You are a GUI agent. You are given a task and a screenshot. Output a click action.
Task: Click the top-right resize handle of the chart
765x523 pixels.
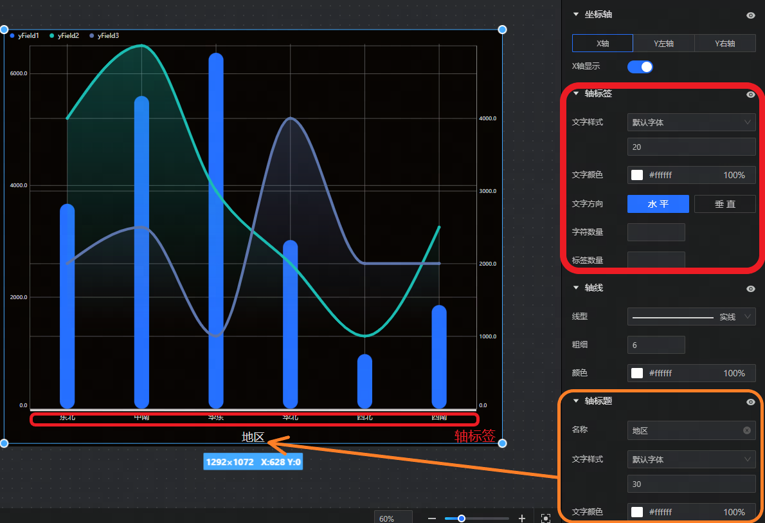pyautogui.click(x=502, y=30)
